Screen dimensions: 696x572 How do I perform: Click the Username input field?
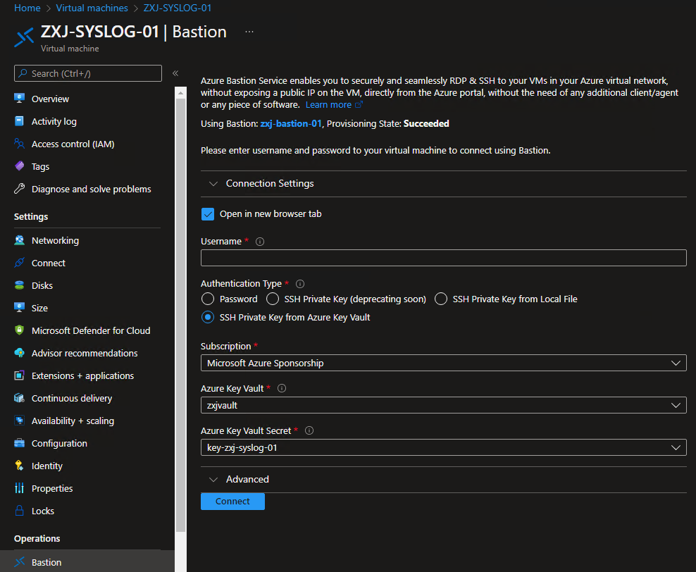443,258
